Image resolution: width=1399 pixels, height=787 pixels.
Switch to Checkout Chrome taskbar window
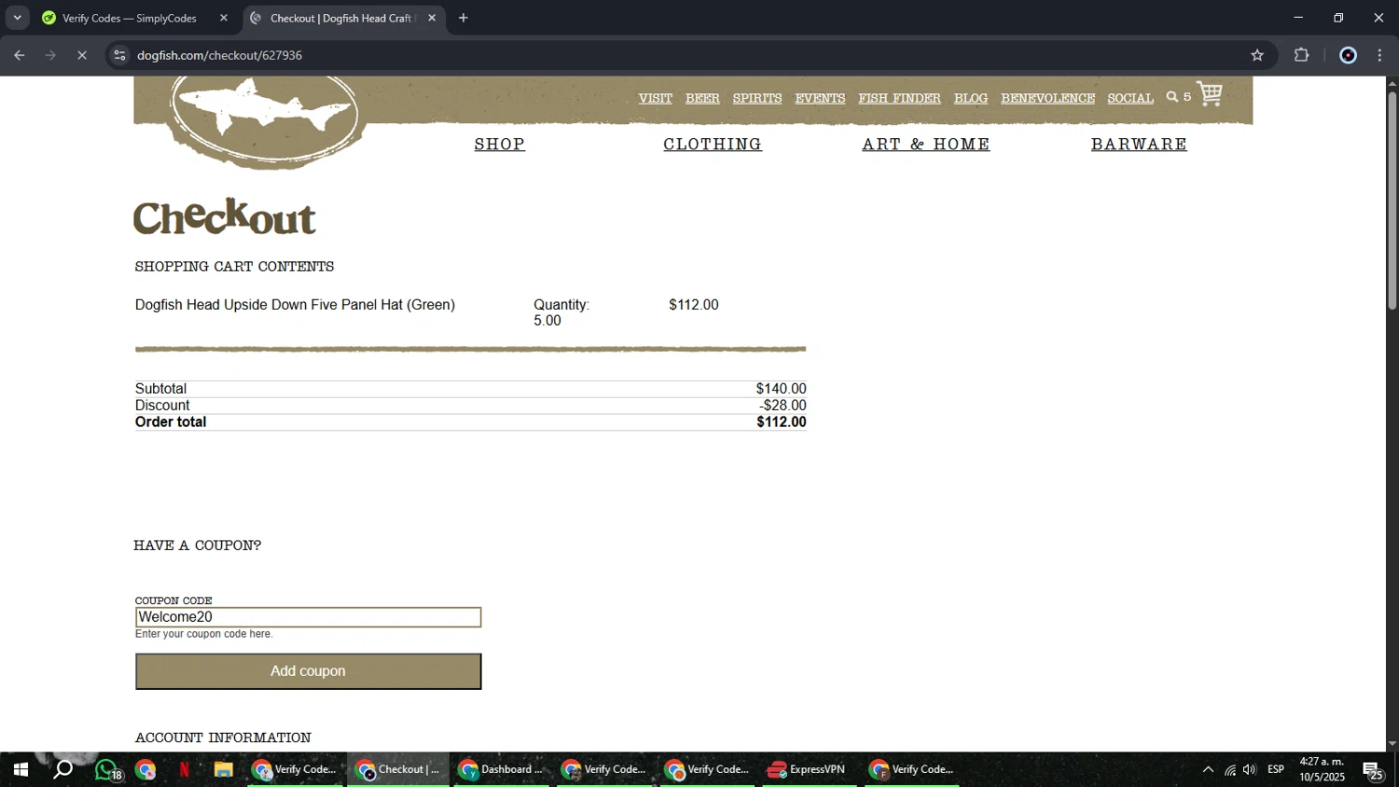coord(398,770)
